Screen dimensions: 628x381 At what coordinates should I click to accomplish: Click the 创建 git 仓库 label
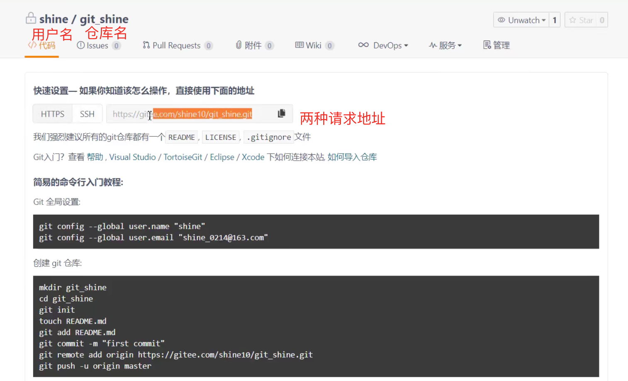pyautogui.click(x=58, y=263)
